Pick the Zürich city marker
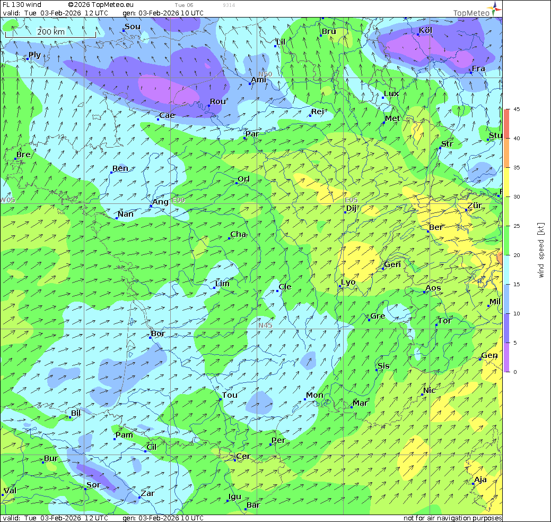Viewport: 551px width, 522px height. (x=467, y=210)
